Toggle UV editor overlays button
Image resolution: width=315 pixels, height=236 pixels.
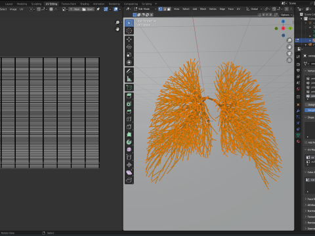(x=116, y=9)
